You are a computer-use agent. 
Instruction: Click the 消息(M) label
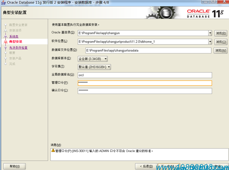tap(56, 145)
